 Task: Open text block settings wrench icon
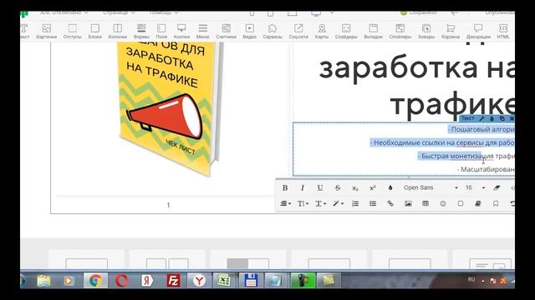click(x=481, y=118)
